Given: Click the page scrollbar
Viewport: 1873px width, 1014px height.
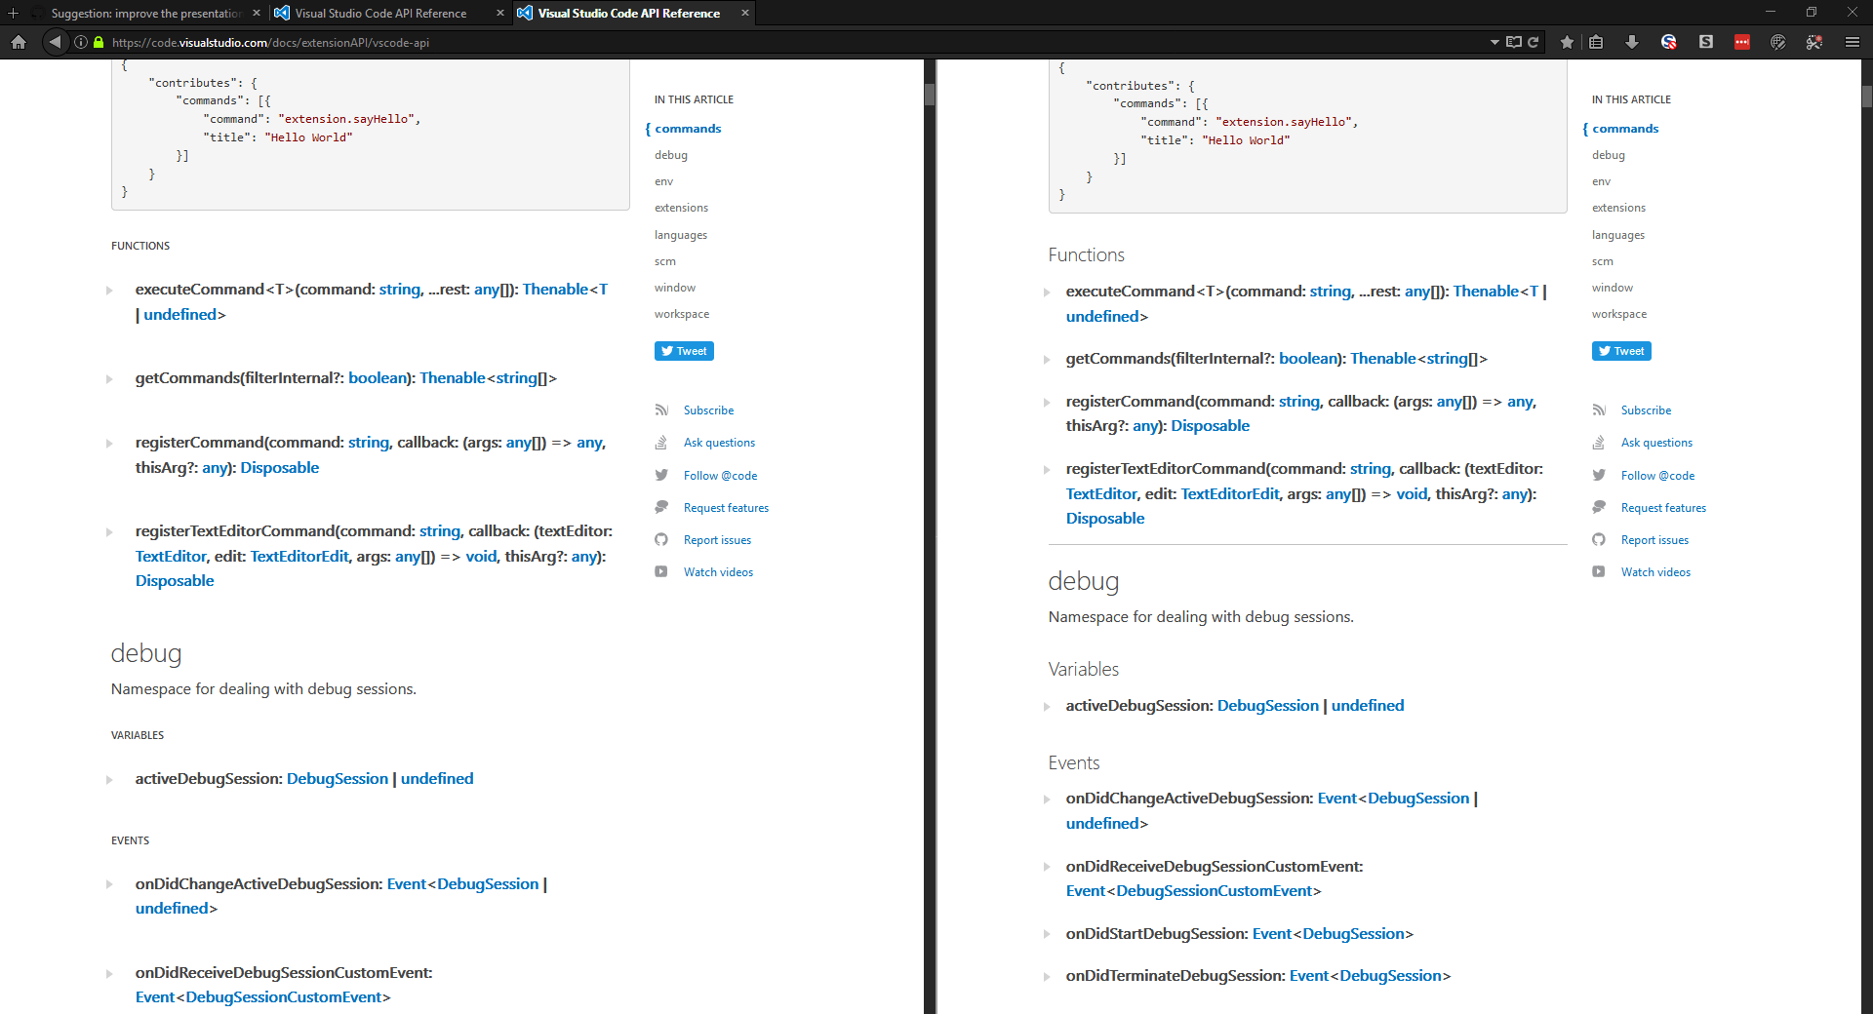Looking at the screenshot, I should 928,96.
